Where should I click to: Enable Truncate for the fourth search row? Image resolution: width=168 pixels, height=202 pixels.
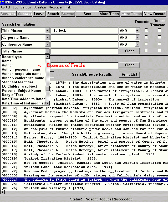pyautogui.click(x=146, y=51)
